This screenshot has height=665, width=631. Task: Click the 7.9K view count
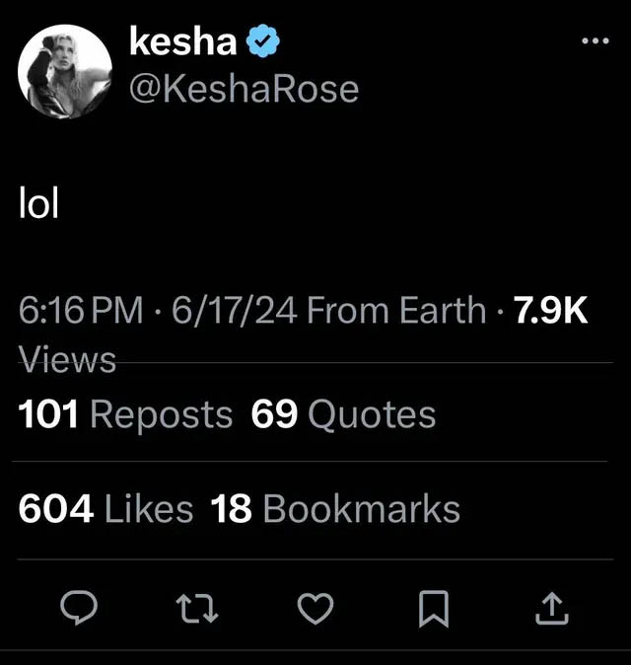tap(550, 311)
